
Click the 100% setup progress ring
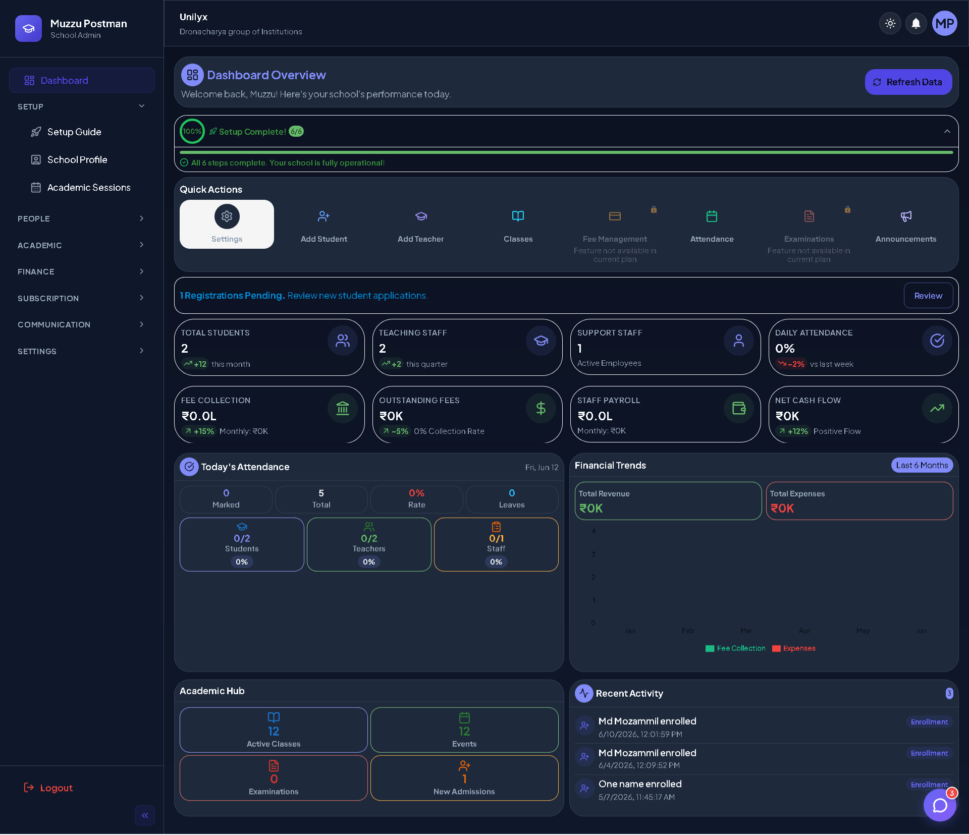[x=192, y=131]
